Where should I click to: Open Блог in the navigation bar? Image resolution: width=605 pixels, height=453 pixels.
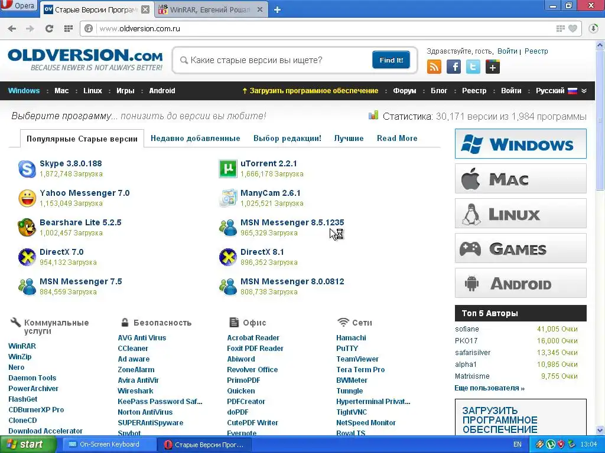(439, 91)
